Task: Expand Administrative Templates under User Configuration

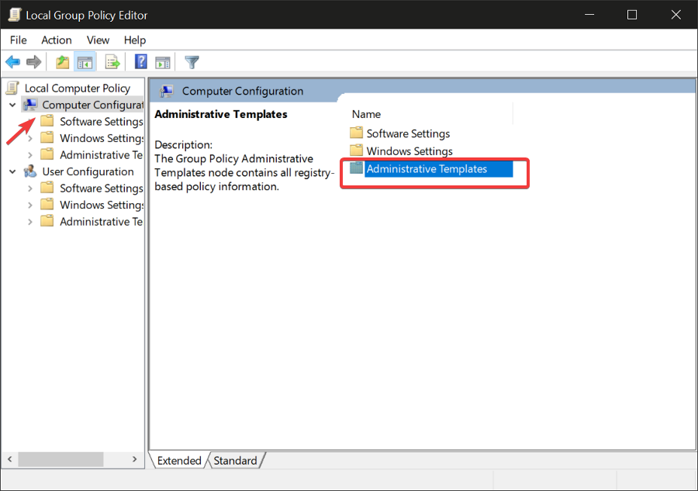Action: (29, 222)
